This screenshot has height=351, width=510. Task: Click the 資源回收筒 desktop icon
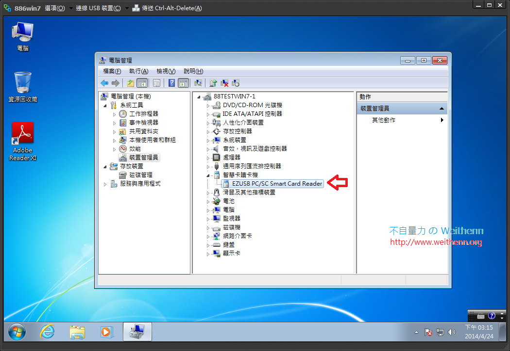coord(23,87)
